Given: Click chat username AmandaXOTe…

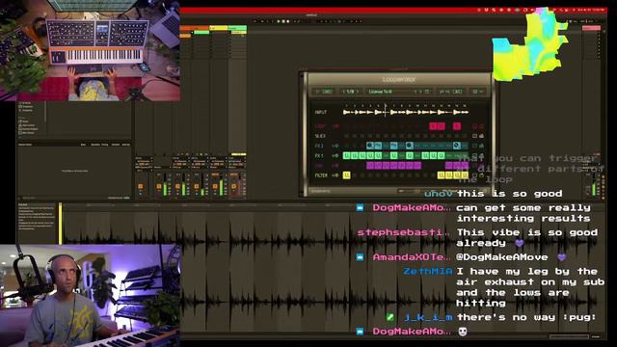Looking at the screenshot, I should pos(411,257).
